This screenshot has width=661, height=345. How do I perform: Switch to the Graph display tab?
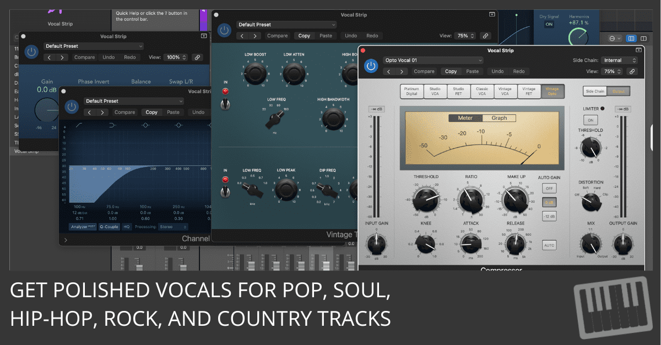499,118
